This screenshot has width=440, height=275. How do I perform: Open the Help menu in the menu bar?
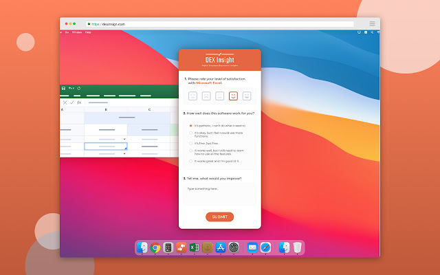88,32
